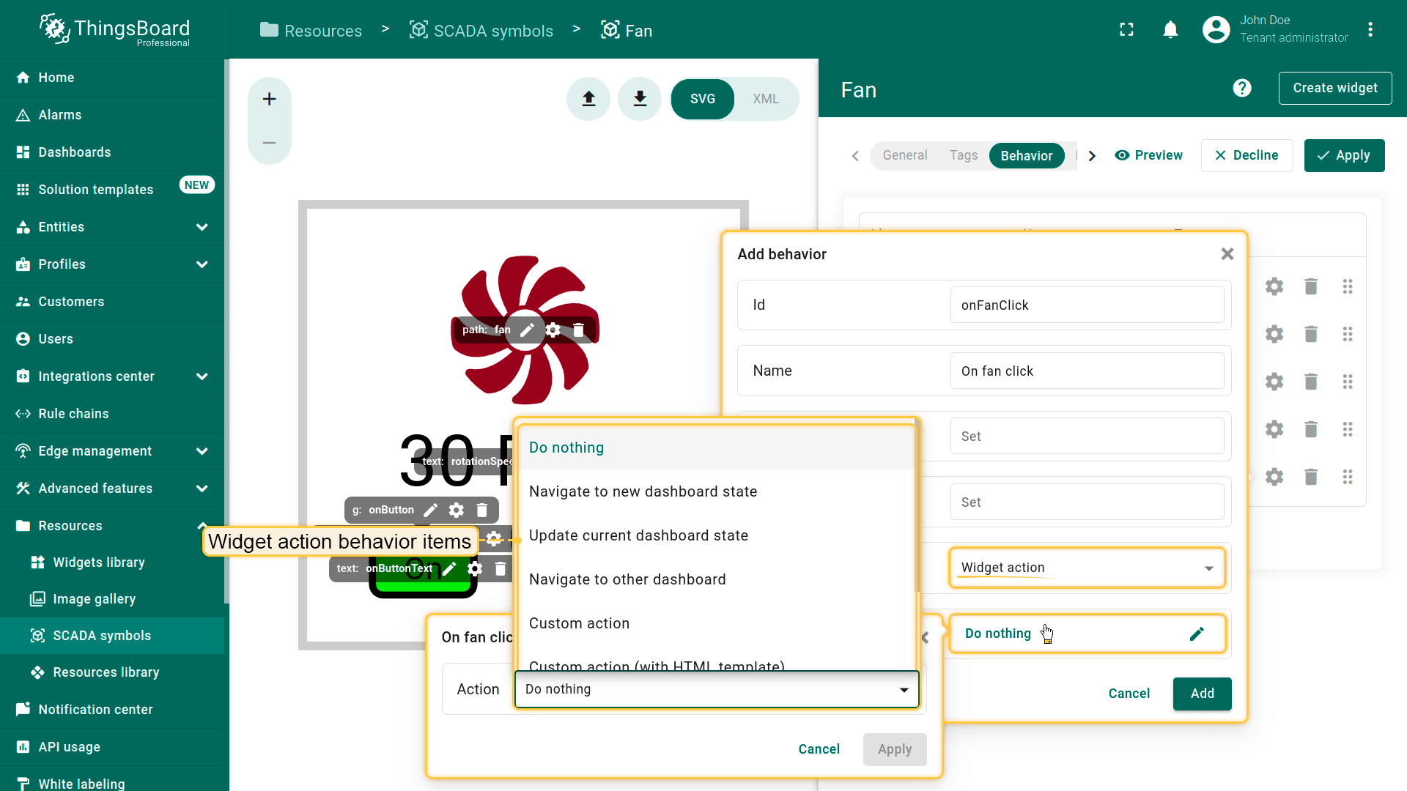Click the Id input field onFanClick
1407x791 pixels.
(x=1086, y=305)
